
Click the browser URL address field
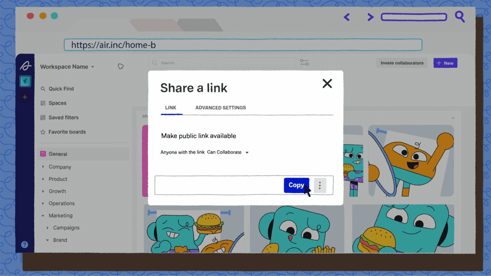click(x=243, y=45)
